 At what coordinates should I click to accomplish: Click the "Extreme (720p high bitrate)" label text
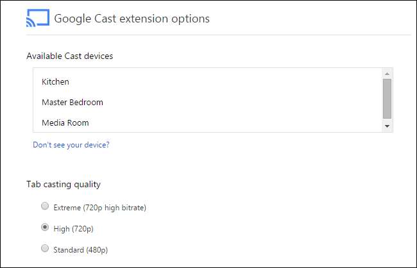(101, 207)
